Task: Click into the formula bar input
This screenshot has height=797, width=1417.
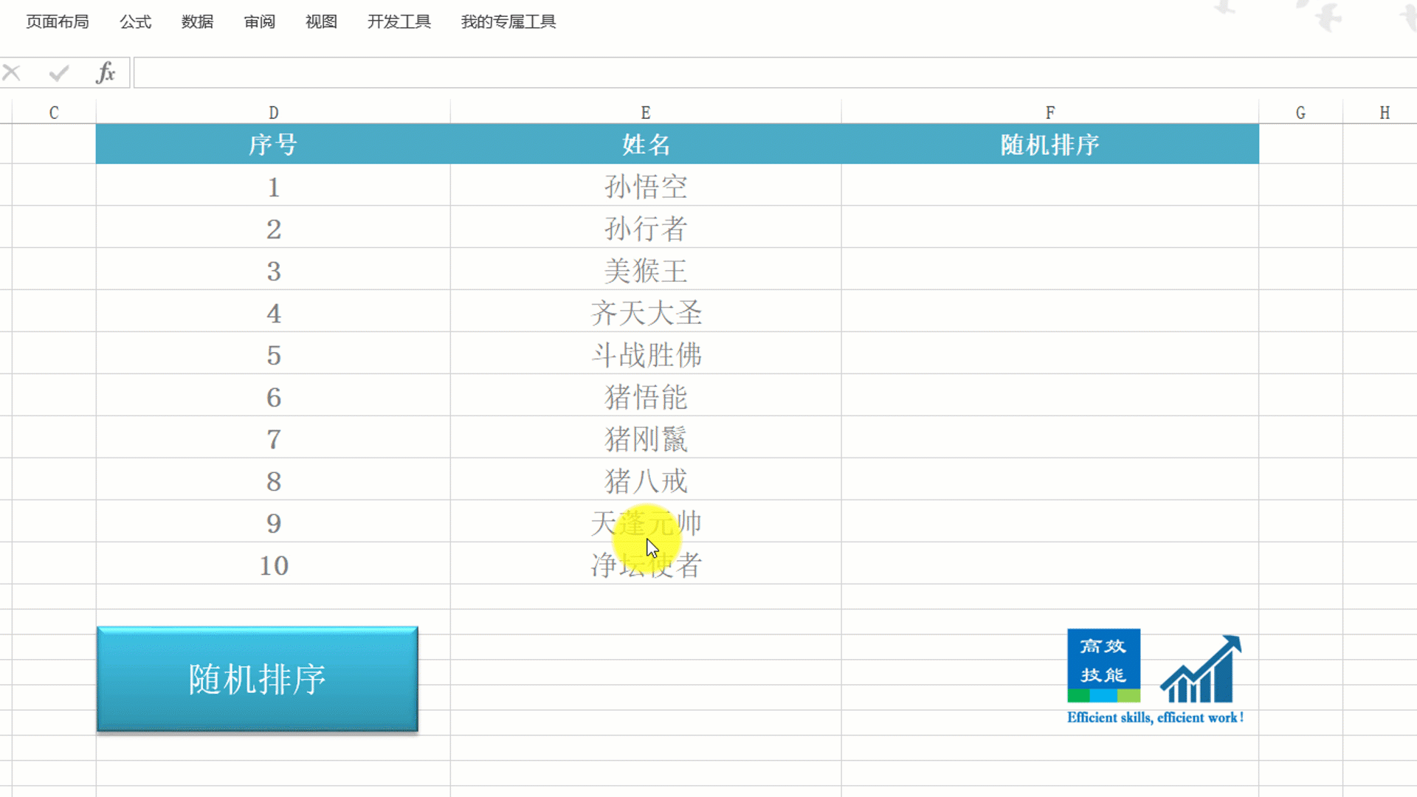Action: 775,73
